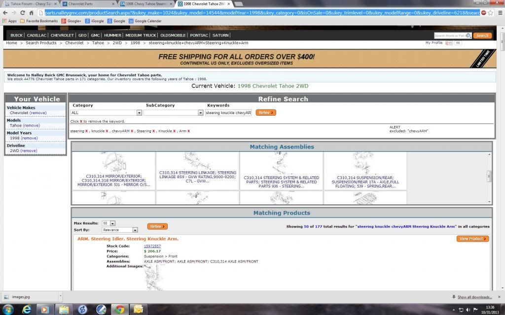This screenshot has width=505, height=315.
Task: Select the CADILLAC menu item
Action: pyautogui.click(x=36, y=35)
